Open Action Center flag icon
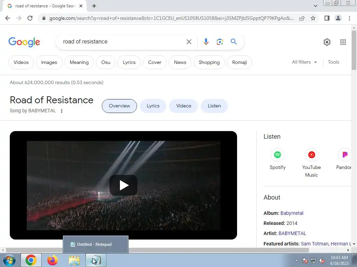357x267 pixels. pyautogui.click(x=305, y=260)
